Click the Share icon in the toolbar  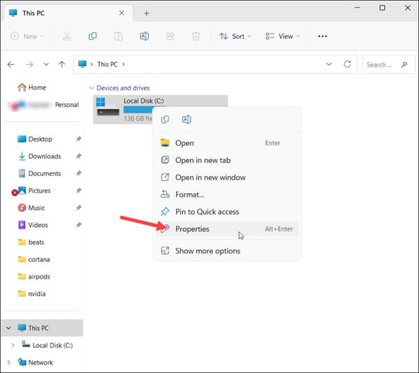[171, 36]
